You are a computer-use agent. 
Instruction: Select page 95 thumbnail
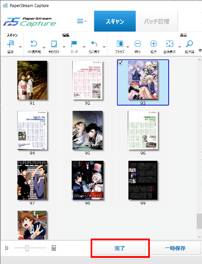87,130
